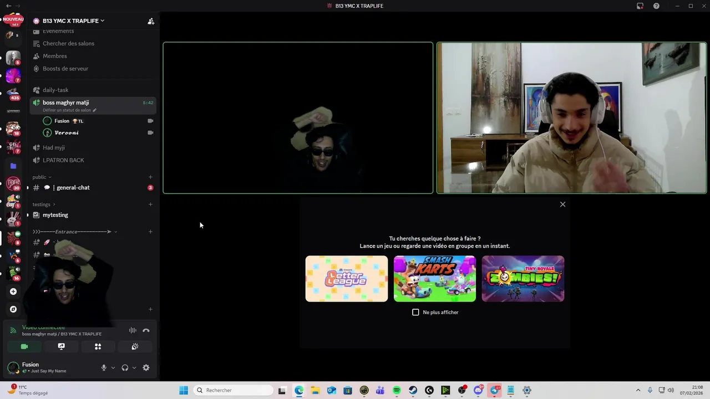Turn off camera with green video button

(x=24, y=346)
